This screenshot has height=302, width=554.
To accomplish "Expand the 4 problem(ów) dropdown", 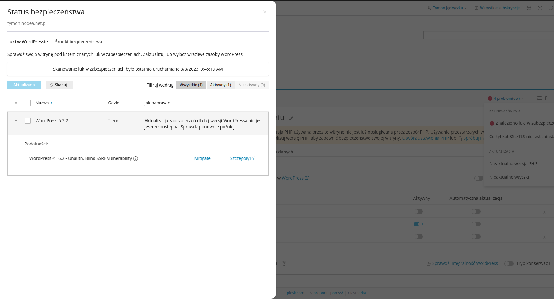I will (x=506, y=99).
